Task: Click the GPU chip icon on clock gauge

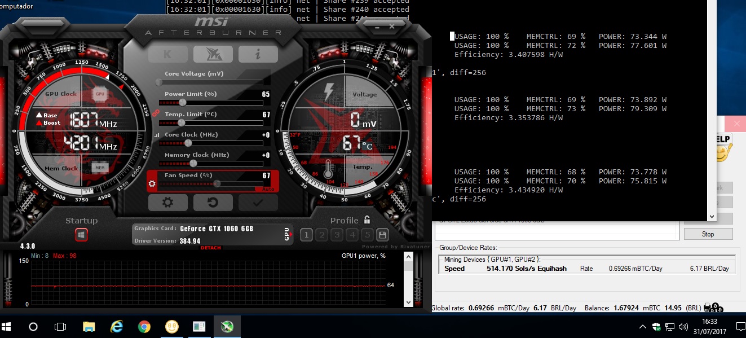Action: (x=100, y=94)
